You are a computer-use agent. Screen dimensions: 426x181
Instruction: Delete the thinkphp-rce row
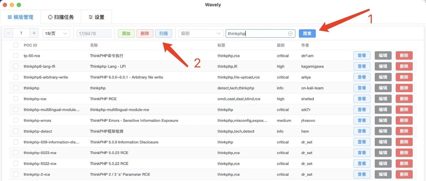(404, 99)
